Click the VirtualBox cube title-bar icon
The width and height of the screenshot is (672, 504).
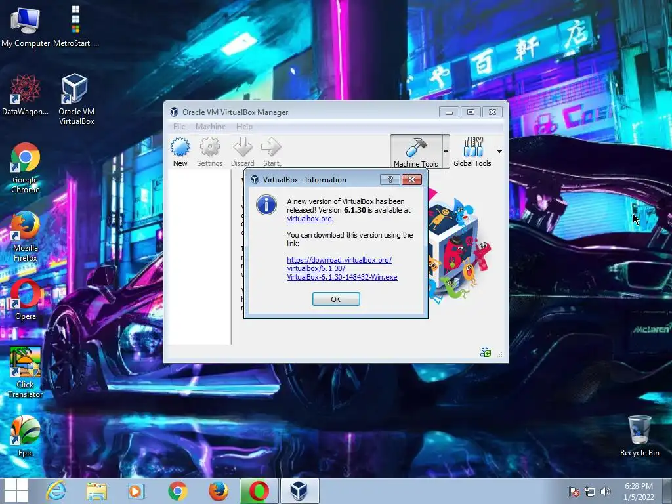coord(174,112)
